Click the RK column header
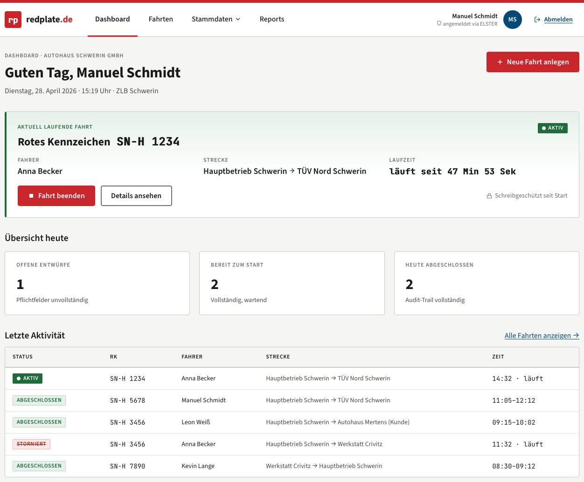The height and width of the screenshot is (482, 584). (113, 357)
